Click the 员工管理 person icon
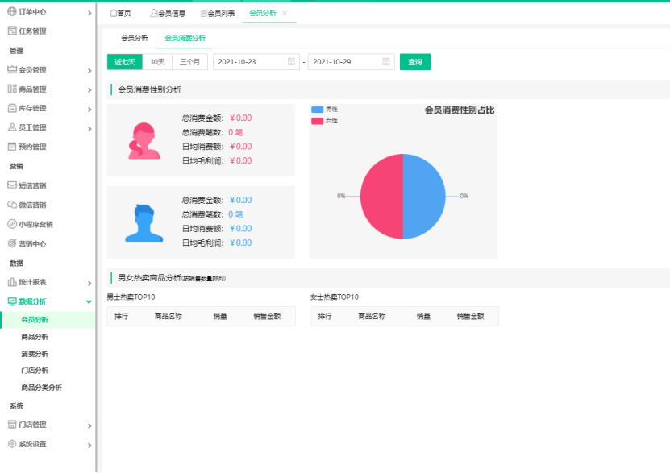This screenshot has height=473, width=670. pyautogui.click(x=12, y=127)
